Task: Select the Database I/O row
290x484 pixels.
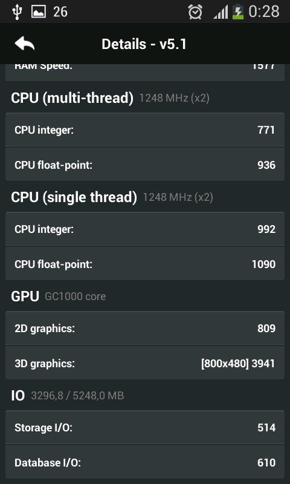Action: pos(145,463)
